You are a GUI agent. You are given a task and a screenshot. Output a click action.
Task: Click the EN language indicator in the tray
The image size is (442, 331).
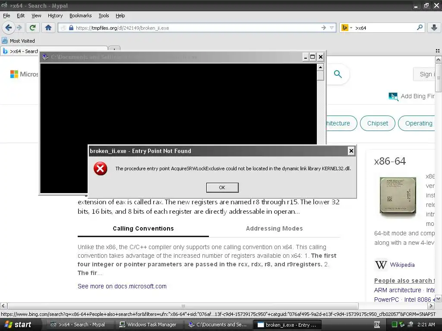click(377, 325)
